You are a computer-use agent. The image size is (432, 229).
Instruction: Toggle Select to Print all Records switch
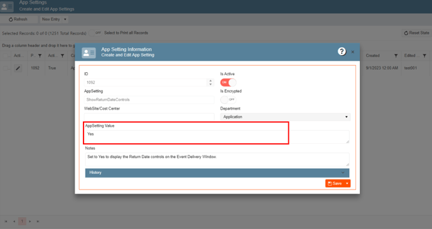(x=95, y=33)
